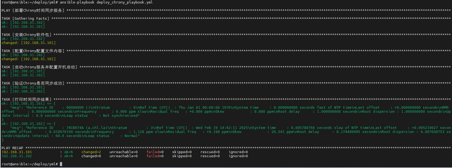Click 'ok=6' in the 192.168.31.102 recap row
452x168 pixels.
69,156
